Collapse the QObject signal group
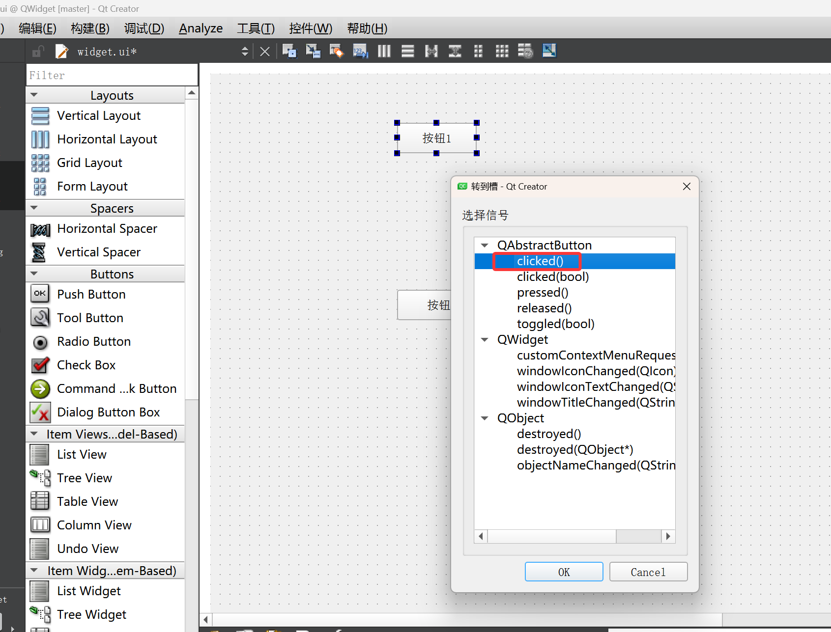This screenshot has width=831, height=632. (x=485, y=418)
